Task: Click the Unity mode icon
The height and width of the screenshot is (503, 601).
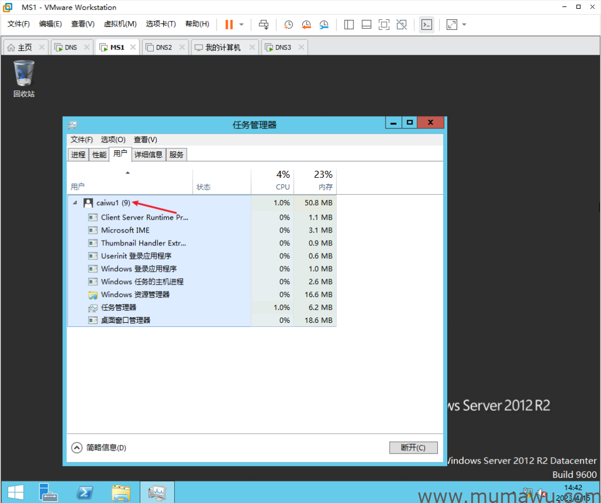Action: point(401,25)
